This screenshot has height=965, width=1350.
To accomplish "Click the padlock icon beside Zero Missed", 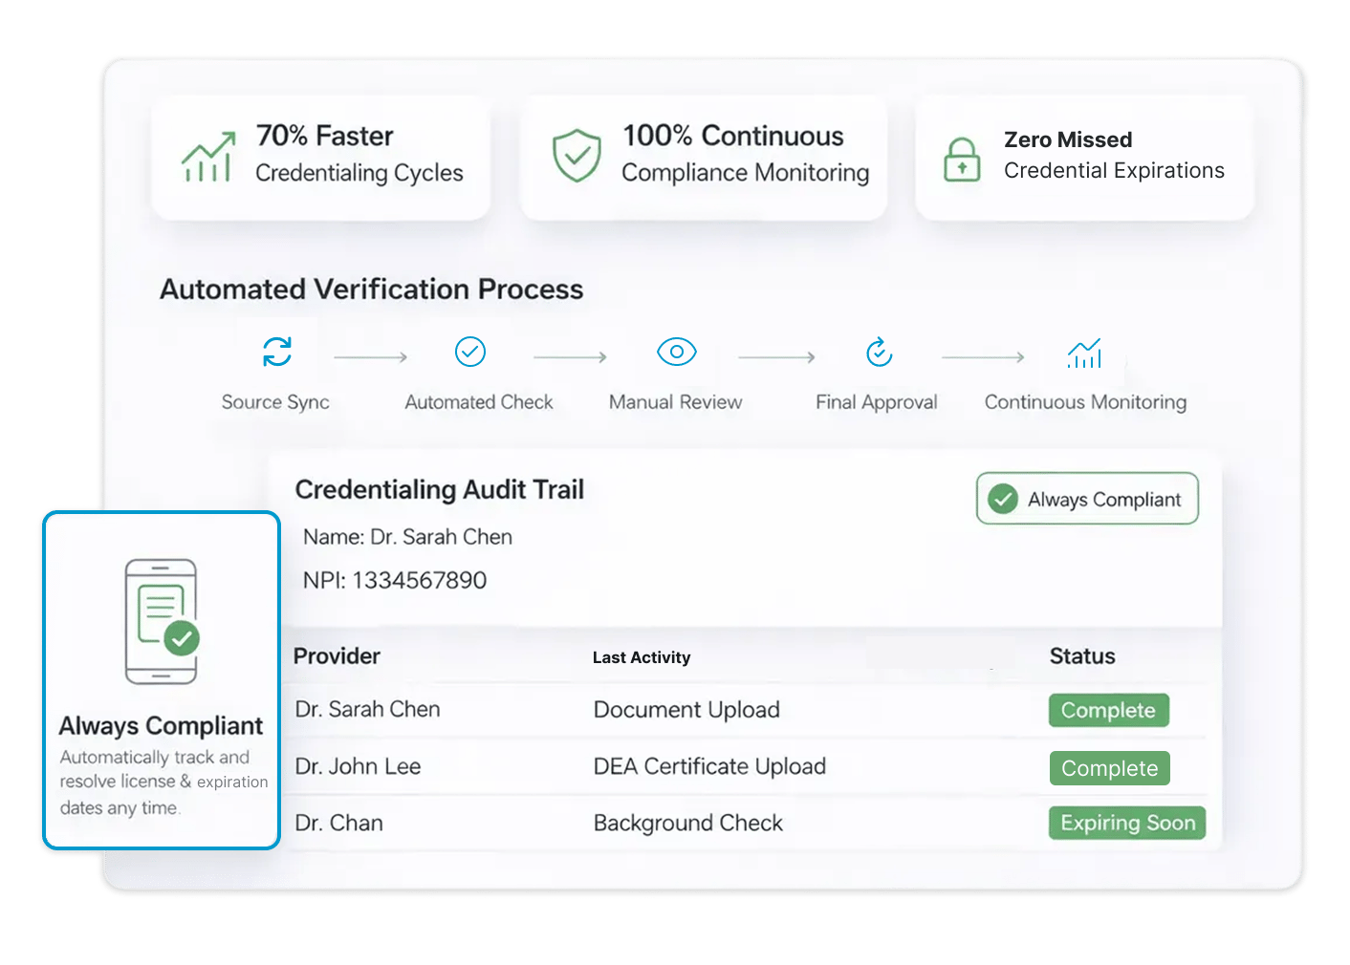I will (x=962, y=159).
